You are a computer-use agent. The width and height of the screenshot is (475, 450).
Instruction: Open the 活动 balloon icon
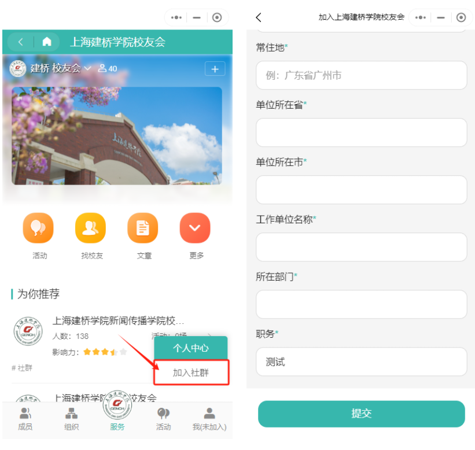[38, 227]
